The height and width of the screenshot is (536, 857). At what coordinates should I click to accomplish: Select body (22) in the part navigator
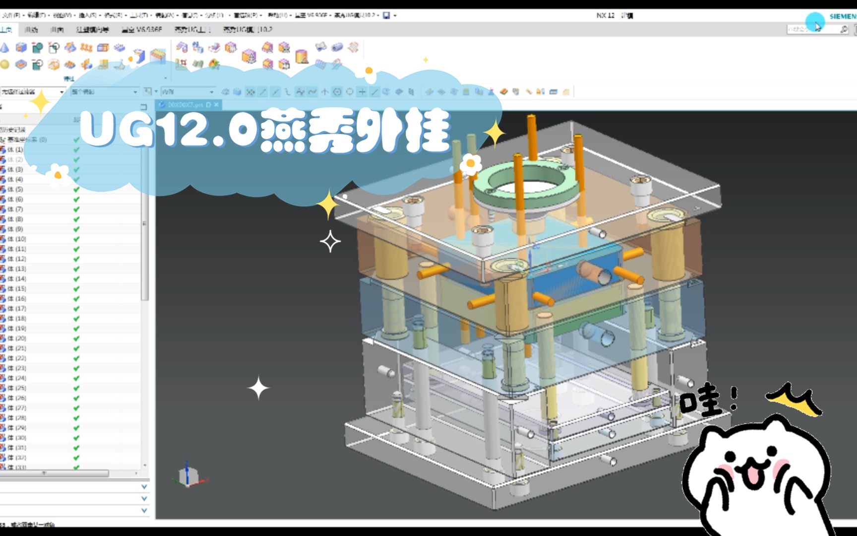click(x=16, y=358)
